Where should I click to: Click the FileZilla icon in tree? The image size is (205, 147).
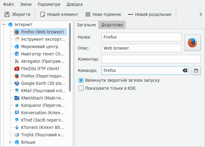point(17,69)
